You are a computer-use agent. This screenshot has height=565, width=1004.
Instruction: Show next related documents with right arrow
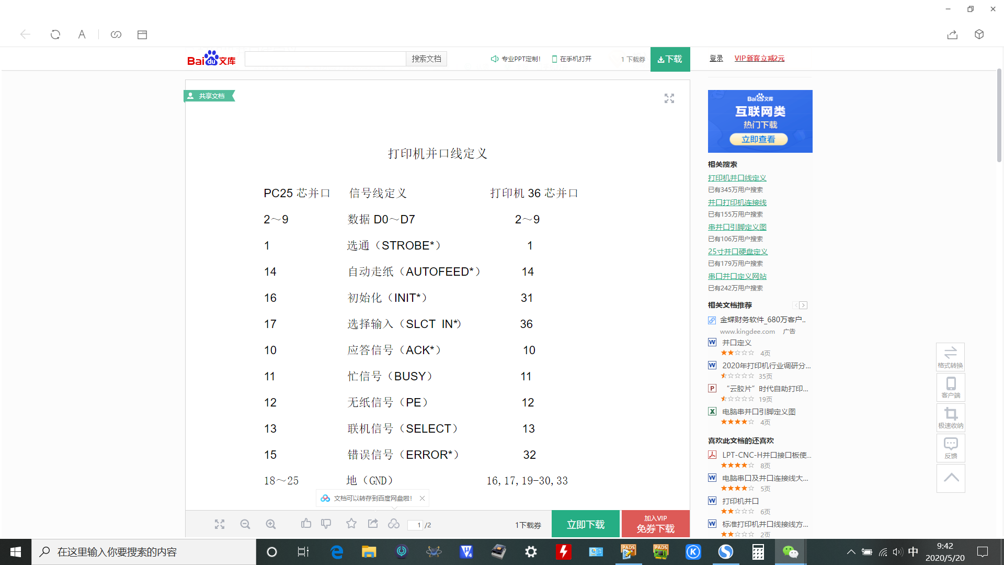pyautogui.click(x=804, y=305)
